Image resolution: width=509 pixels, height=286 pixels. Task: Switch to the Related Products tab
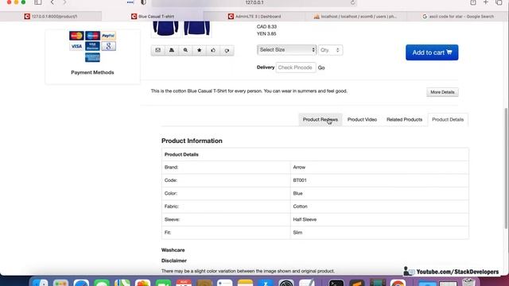(405, 120)
